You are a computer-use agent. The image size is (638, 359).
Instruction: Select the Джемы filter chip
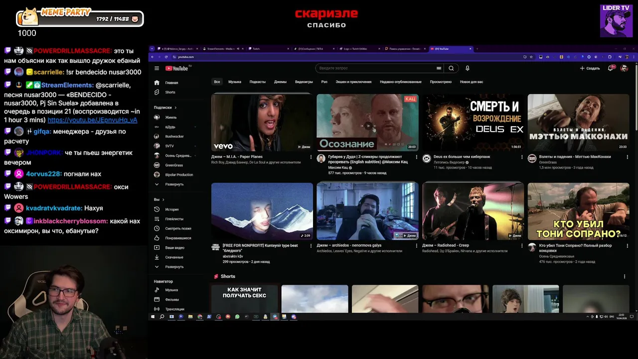(x=280, y=82)
